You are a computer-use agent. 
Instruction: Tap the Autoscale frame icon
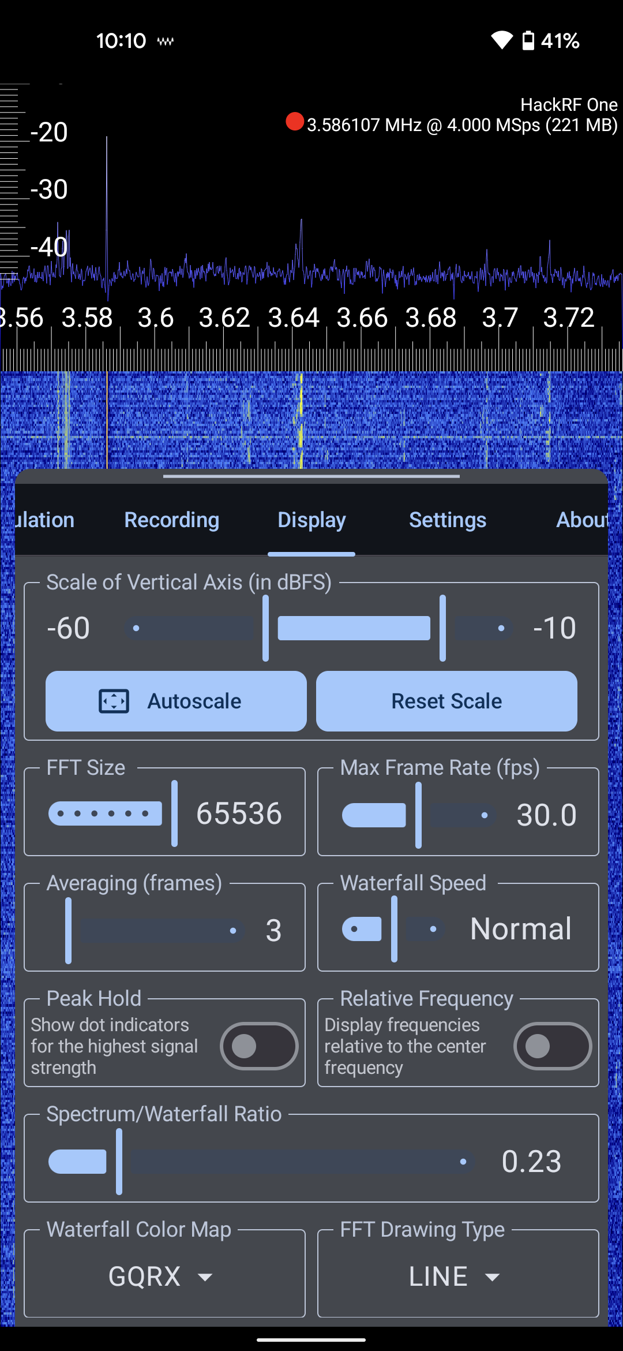[x=114, y=701]
